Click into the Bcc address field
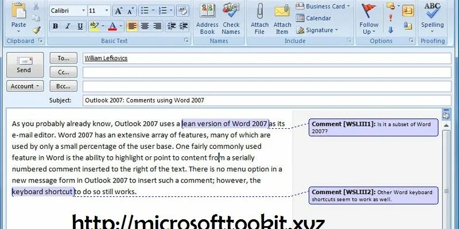This screenshot has height=229, width=459. coord(267,86)
